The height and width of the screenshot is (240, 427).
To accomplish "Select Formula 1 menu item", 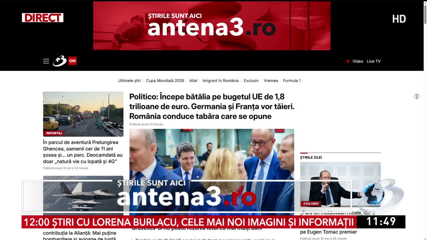I will point(292,81).
